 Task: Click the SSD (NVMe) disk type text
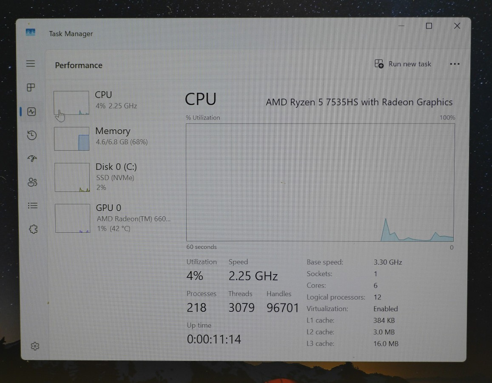click(115, 178)
